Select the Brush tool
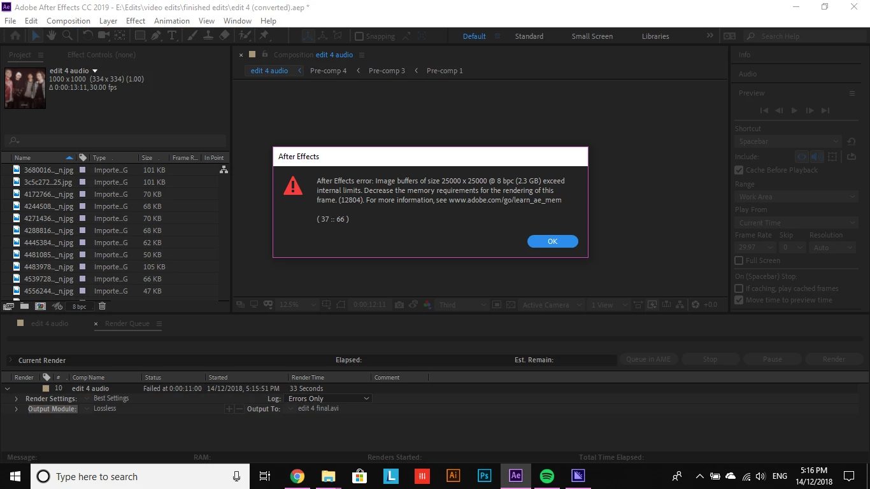The image size is (870, 489). point(193,36)
